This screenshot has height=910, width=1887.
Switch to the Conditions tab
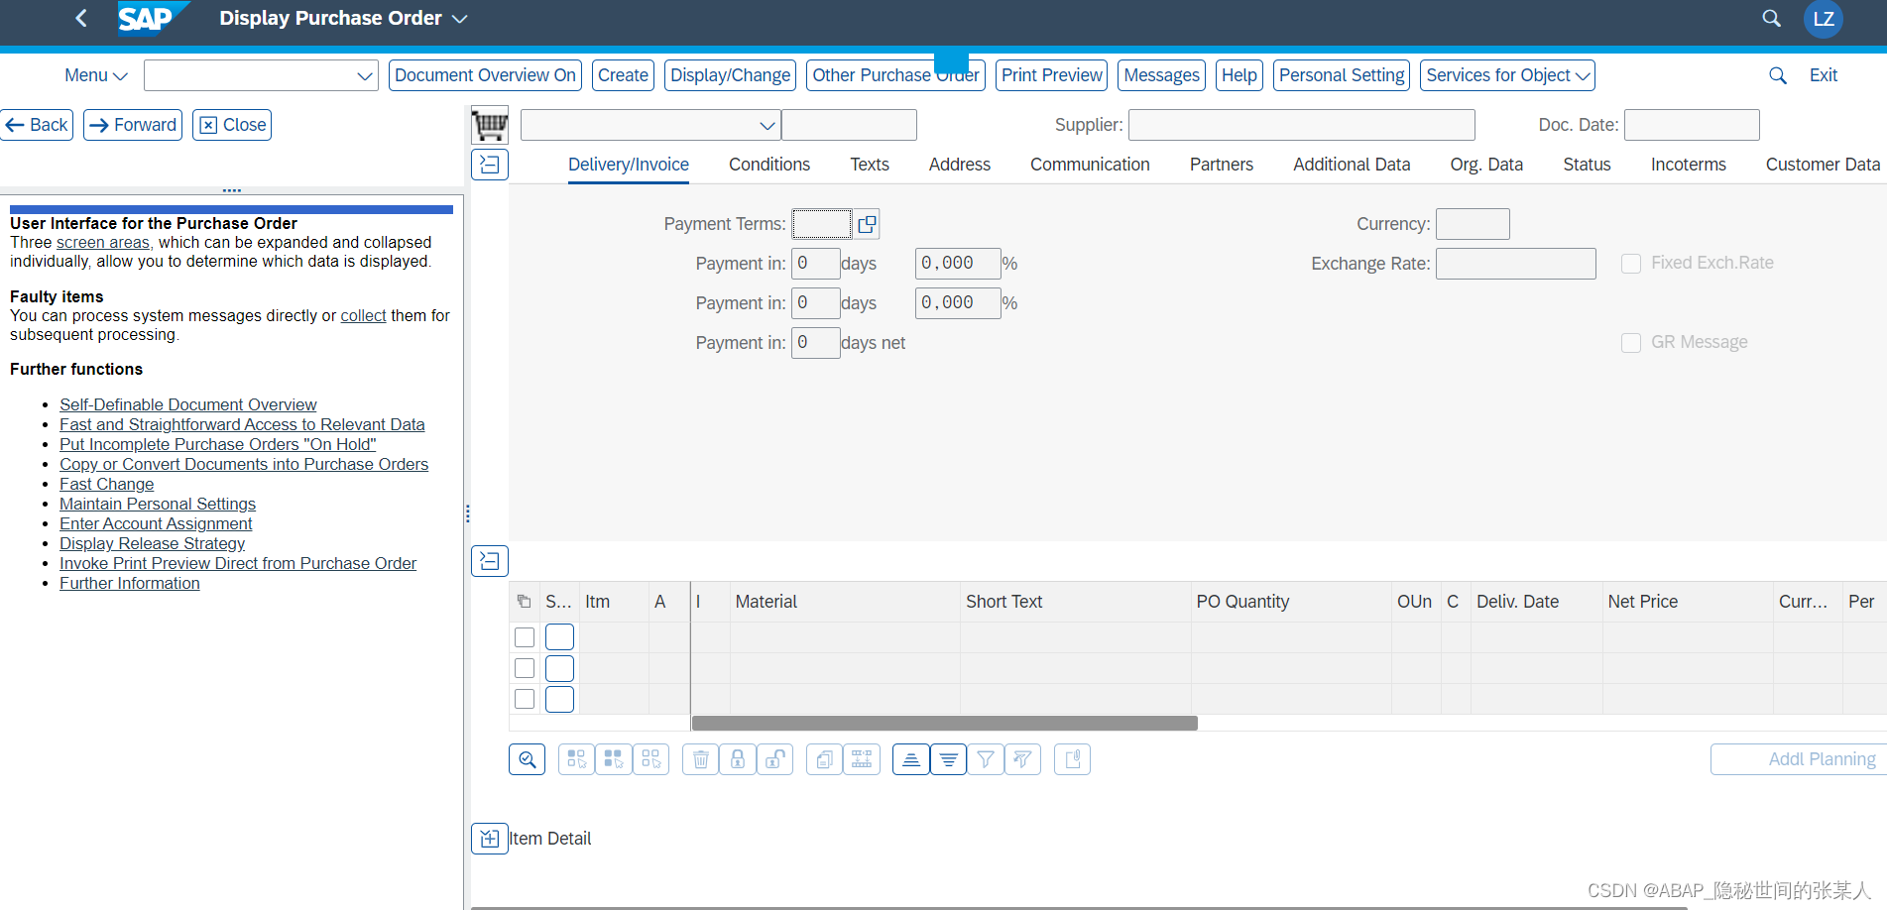point(769,165)
